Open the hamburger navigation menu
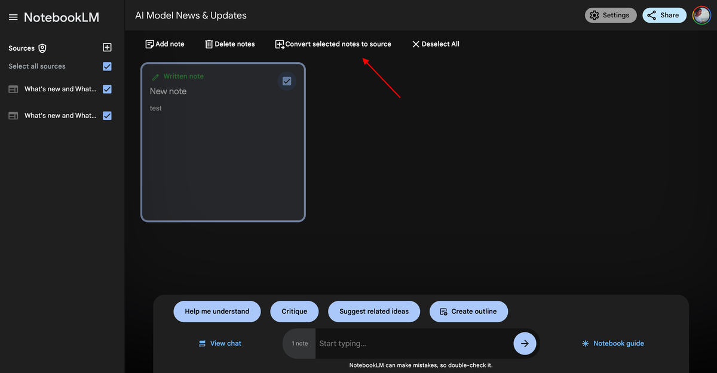This screenshot has width=717, height=373. pyautogui.click(x=13, y=17)
